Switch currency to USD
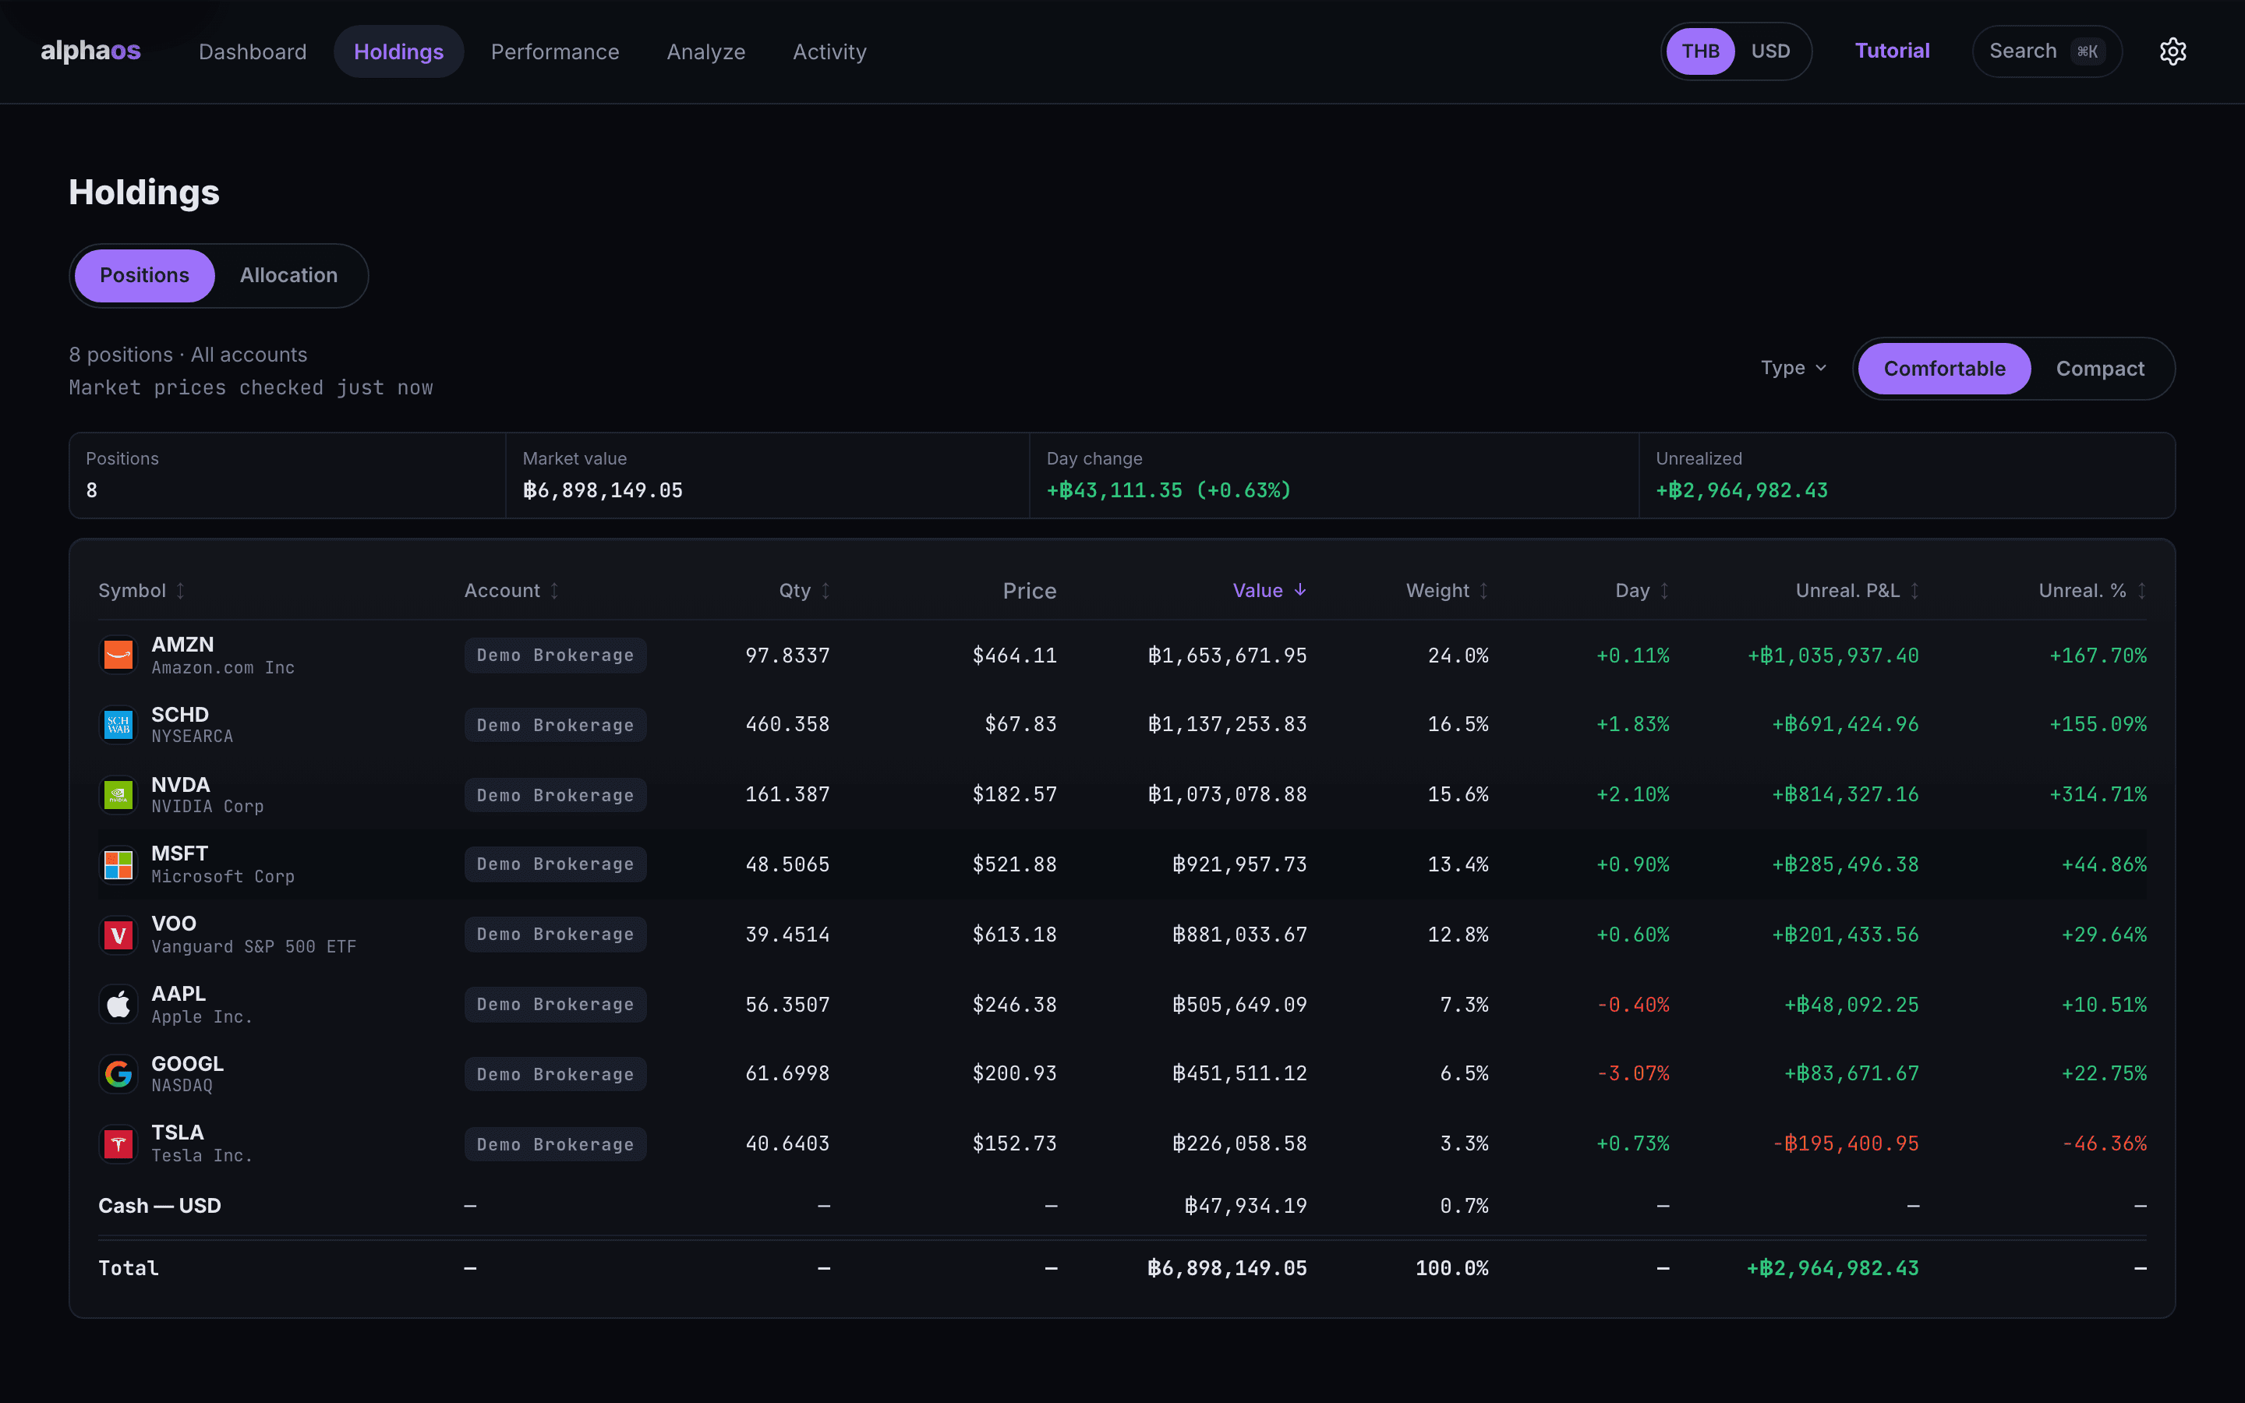The image size is (2245, 1403). pyautogui.click(x=1770, y=51)
